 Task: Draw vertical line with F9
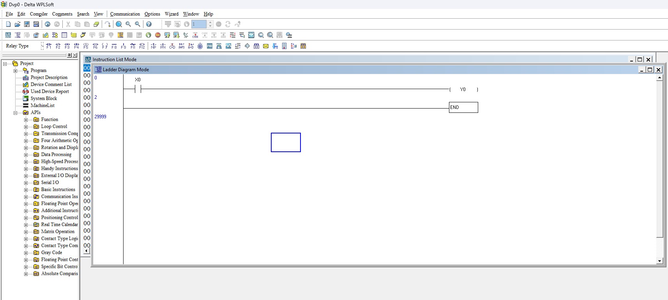tap(124, 46)
